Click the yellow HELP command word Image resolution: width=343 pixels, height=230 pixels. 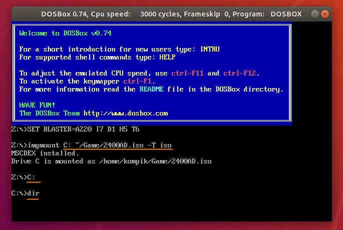[x=167, y=57]
